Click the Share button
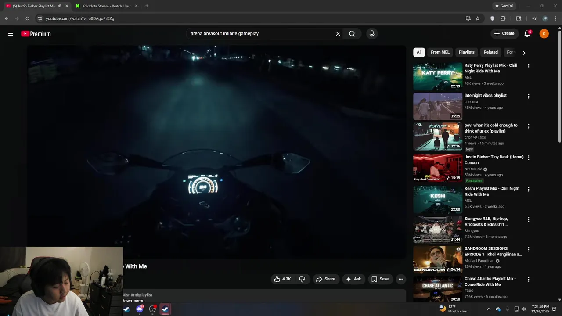Image resolution: width=562 pixels, height=316 pixels. point(325,279)
